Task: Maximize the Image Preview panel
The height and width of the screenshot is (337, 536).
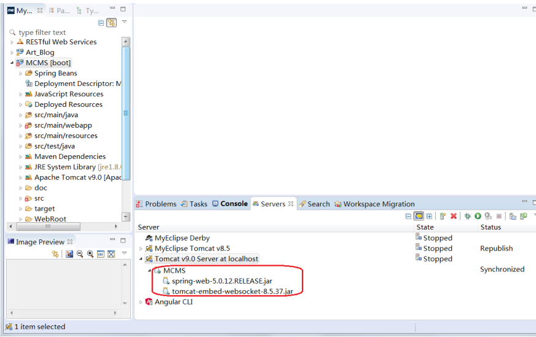Action: [x=123, y=241]
